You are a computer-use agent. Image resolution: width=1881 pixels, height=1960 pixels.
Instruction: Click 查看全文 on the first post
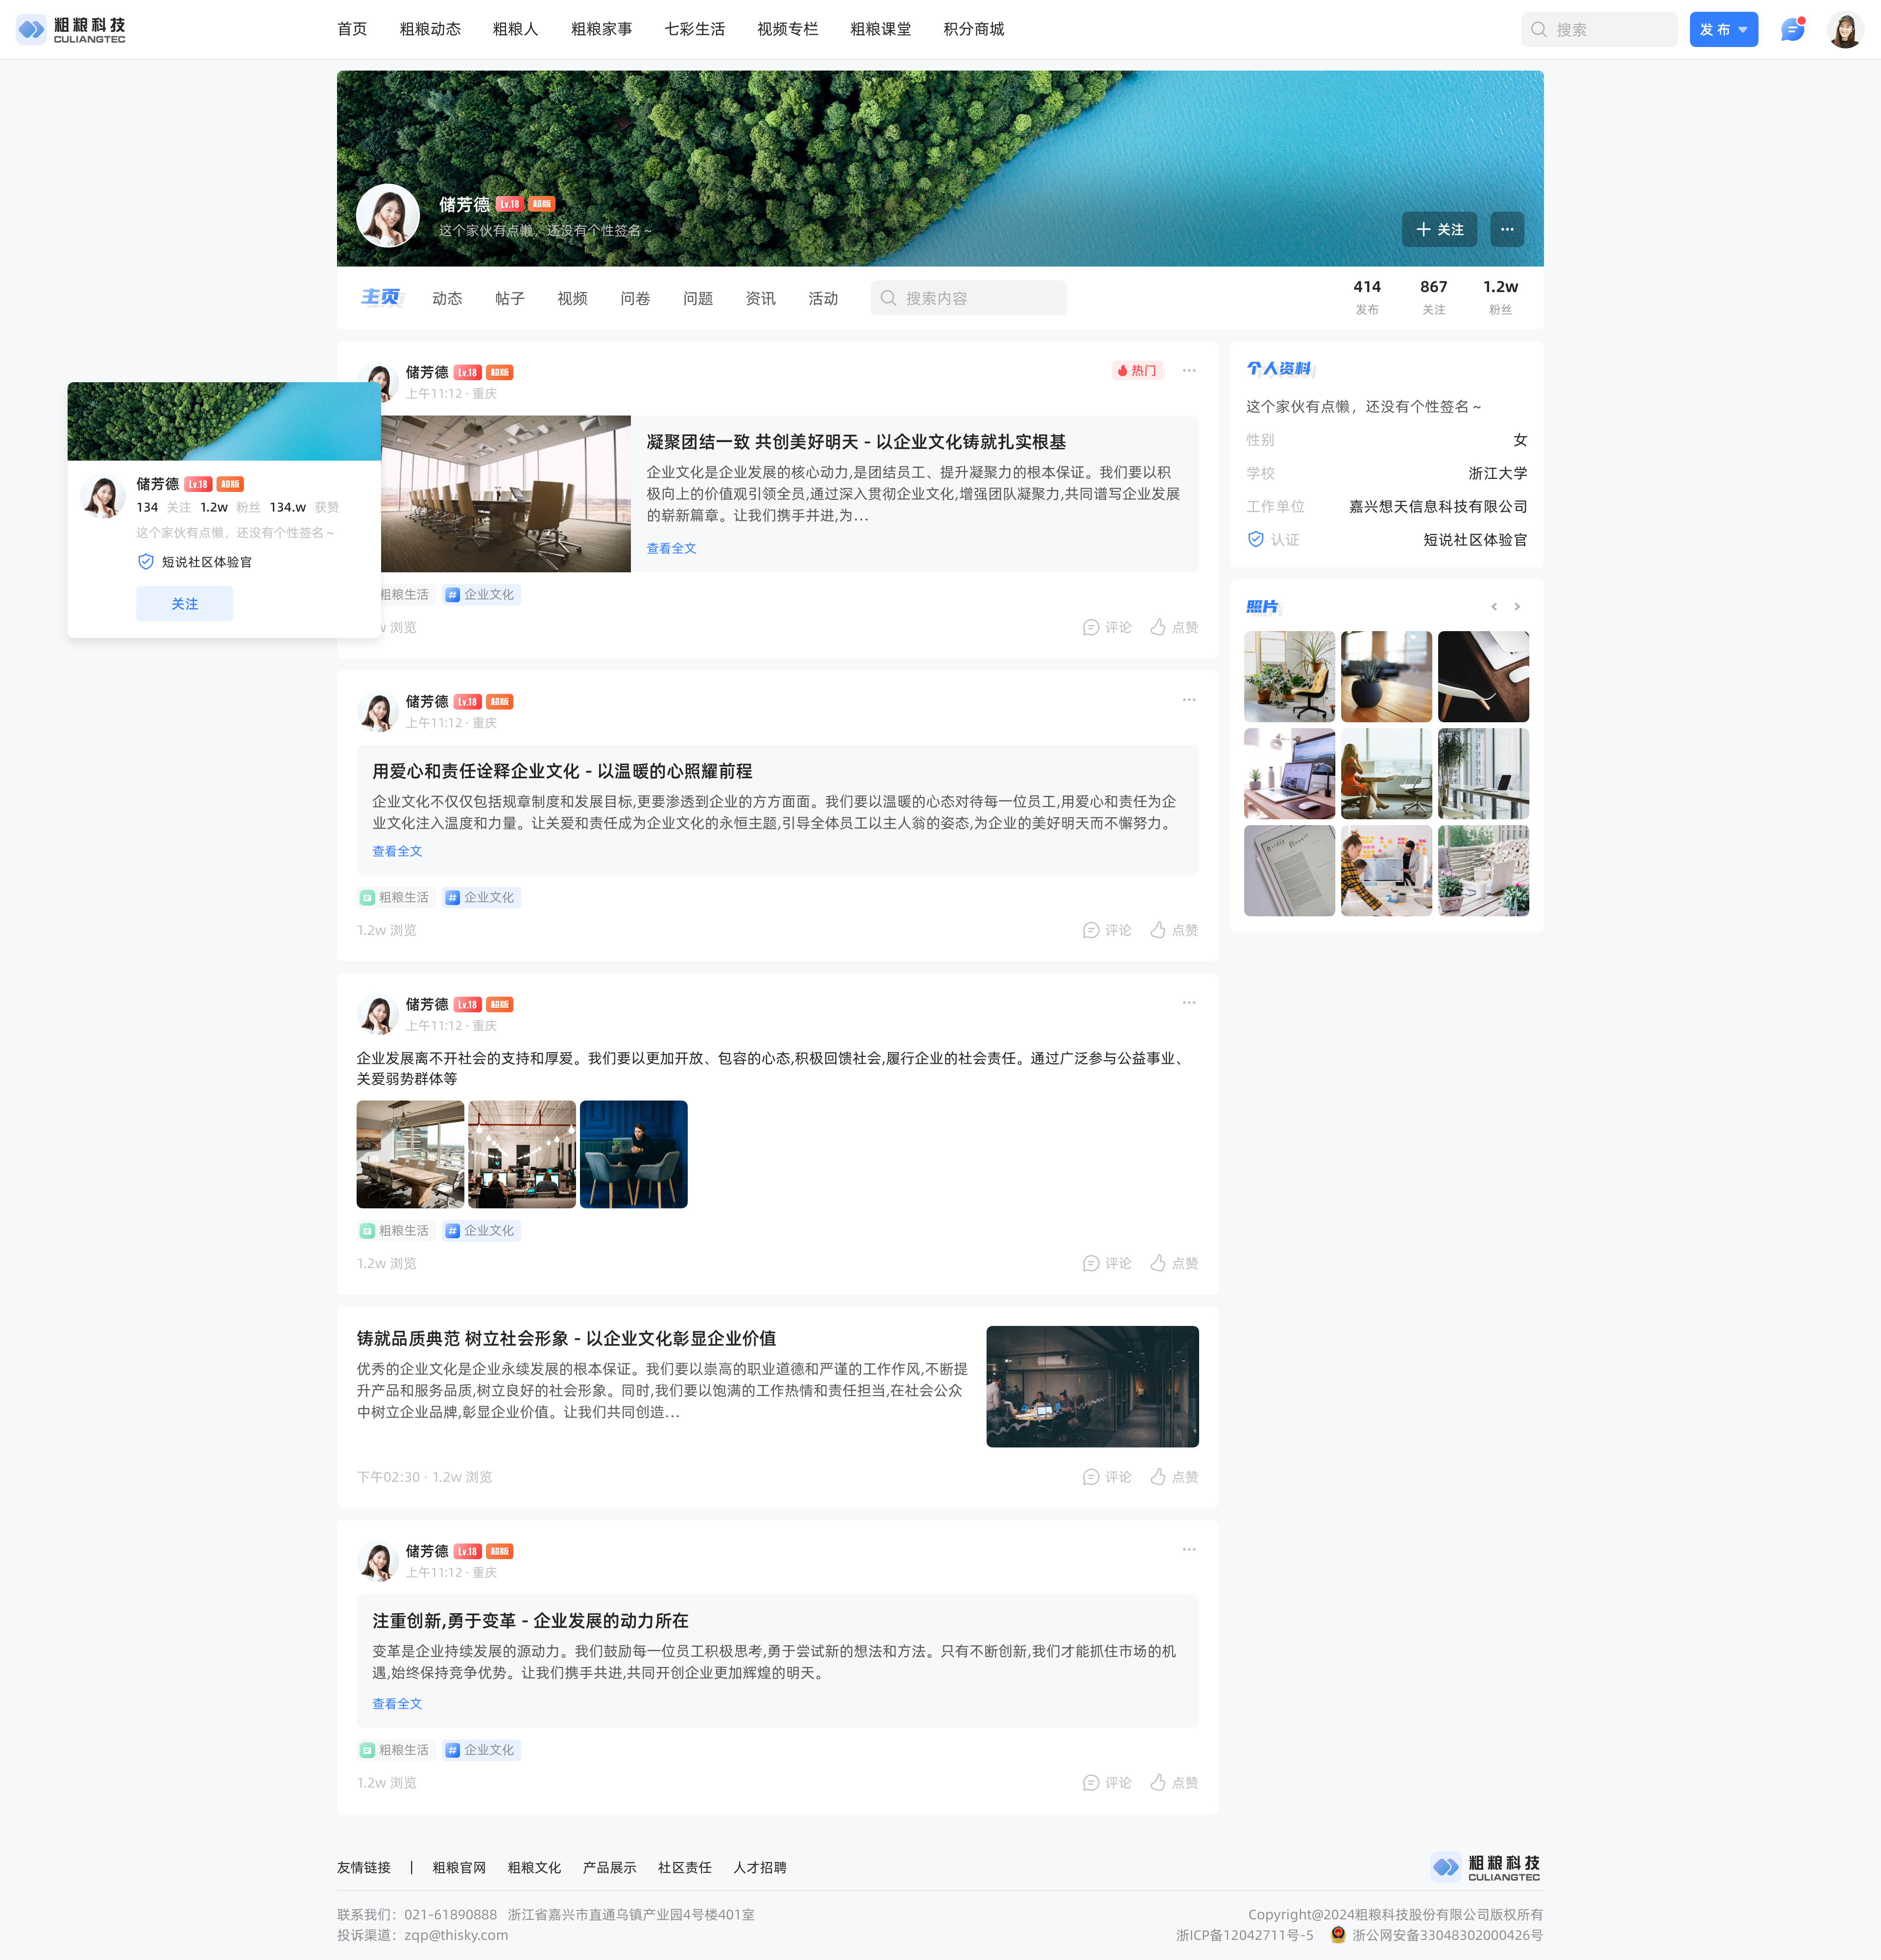click(671, 548)
